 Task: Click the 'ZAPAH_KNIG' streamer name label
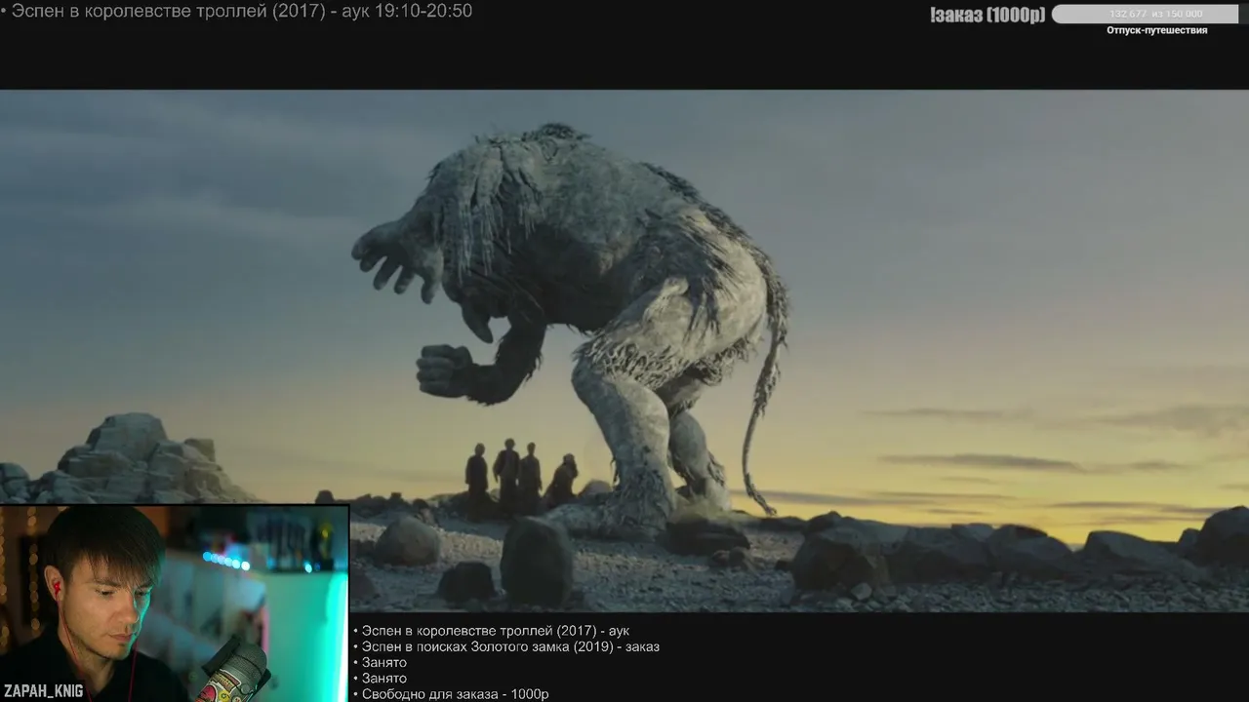point(43,691)
